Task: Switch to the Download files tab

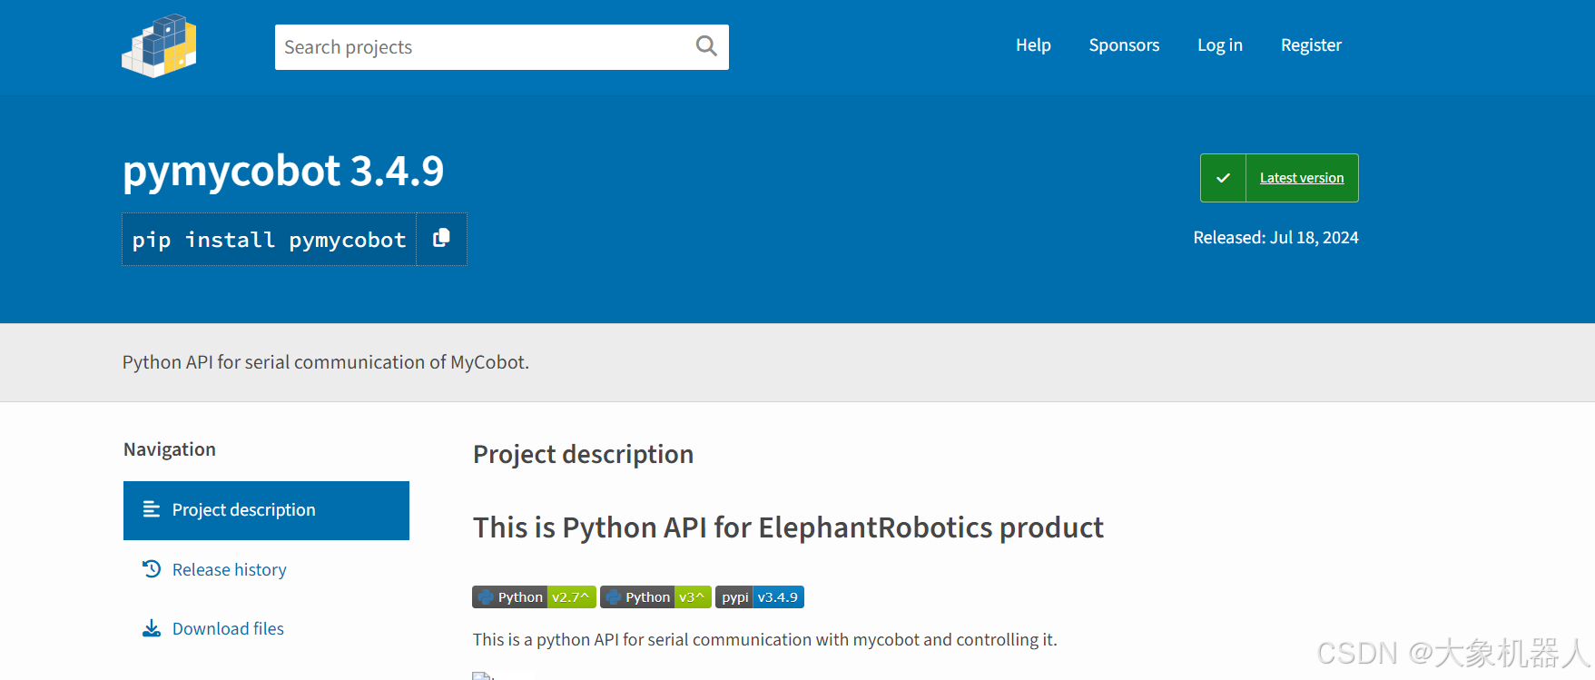Action: [228, 629]
